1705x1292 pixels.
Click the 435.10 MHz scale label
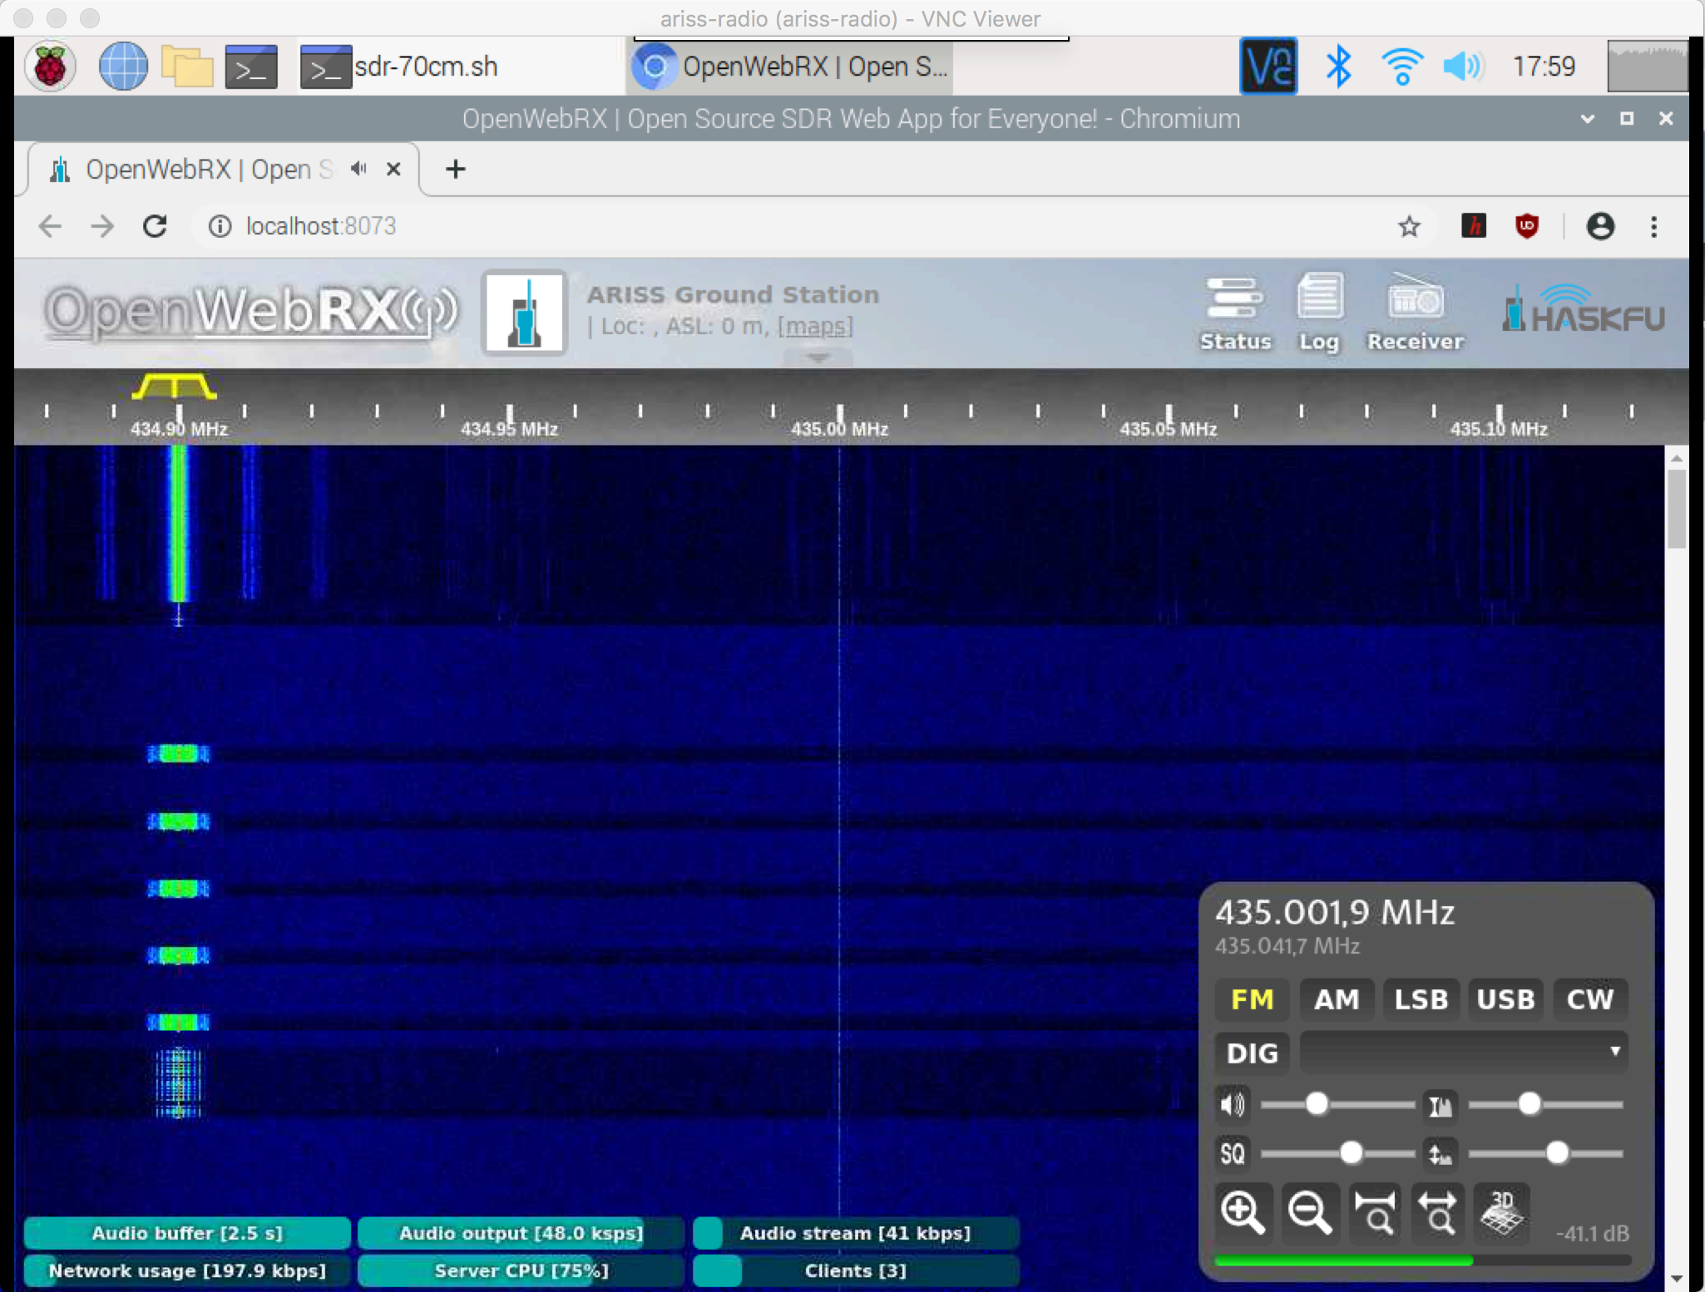(x=1499, y=429)
